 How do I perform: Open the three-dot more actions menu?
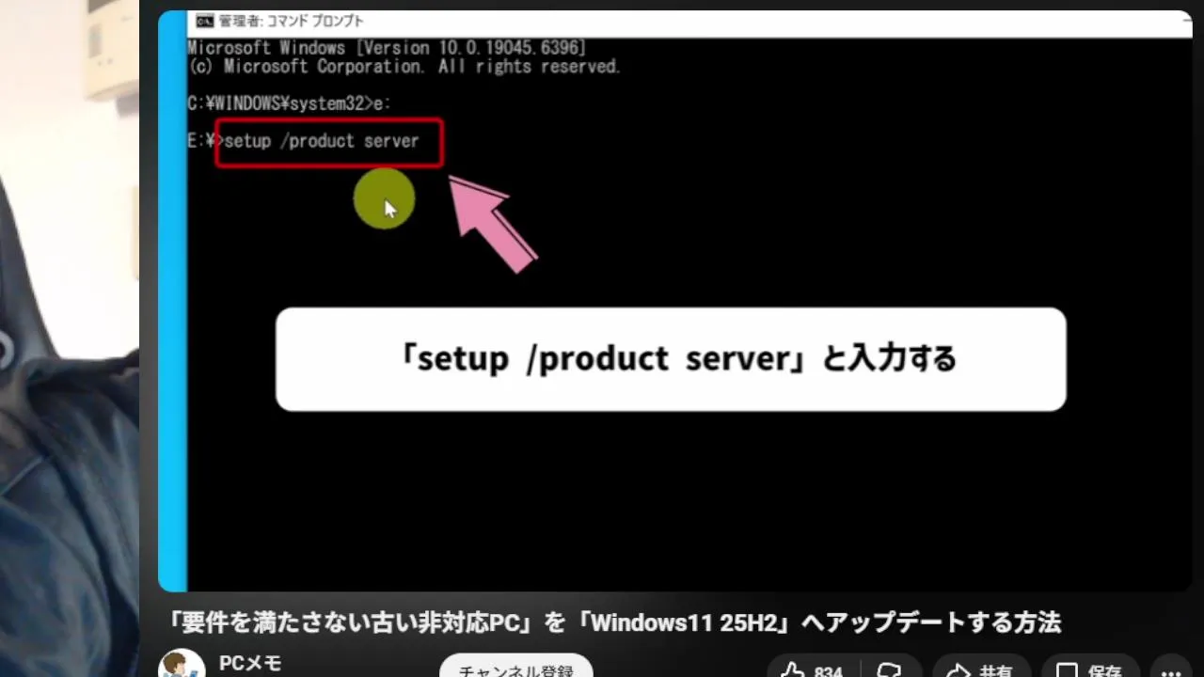pos(1172,668)
